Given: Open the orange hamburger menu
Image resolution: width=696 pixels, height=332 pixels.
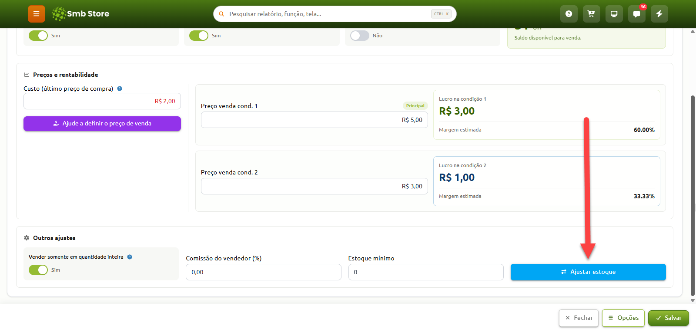Looking at the screenshot, I should click(37, 14).
